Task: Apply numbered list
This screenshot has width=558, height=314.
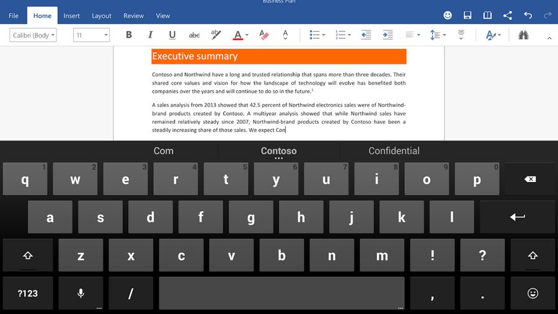Action: [x=340, y=35]
